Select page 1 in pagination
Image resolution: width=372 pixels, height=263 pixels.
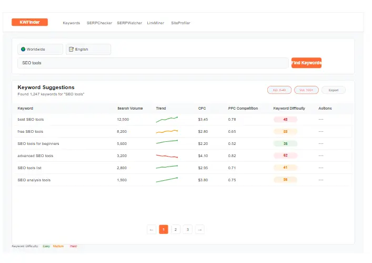point(164,229)
